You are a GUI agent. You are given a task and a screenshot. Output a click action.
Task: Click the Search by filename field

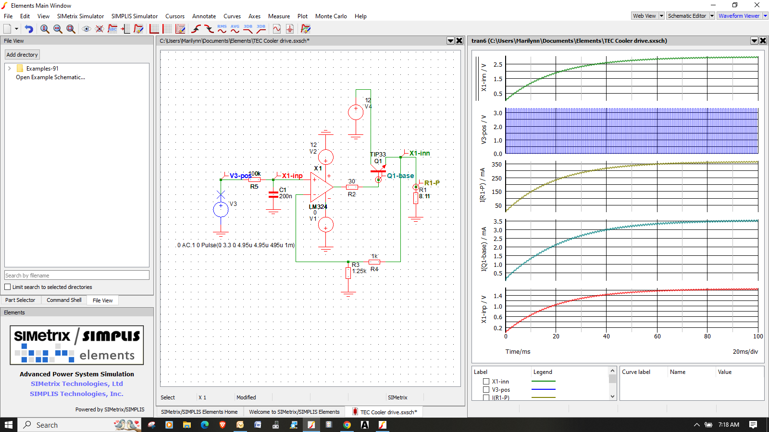point(77,276)
